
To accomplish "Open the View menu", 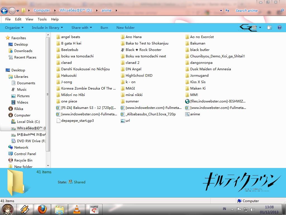I will tap(29, 19).
